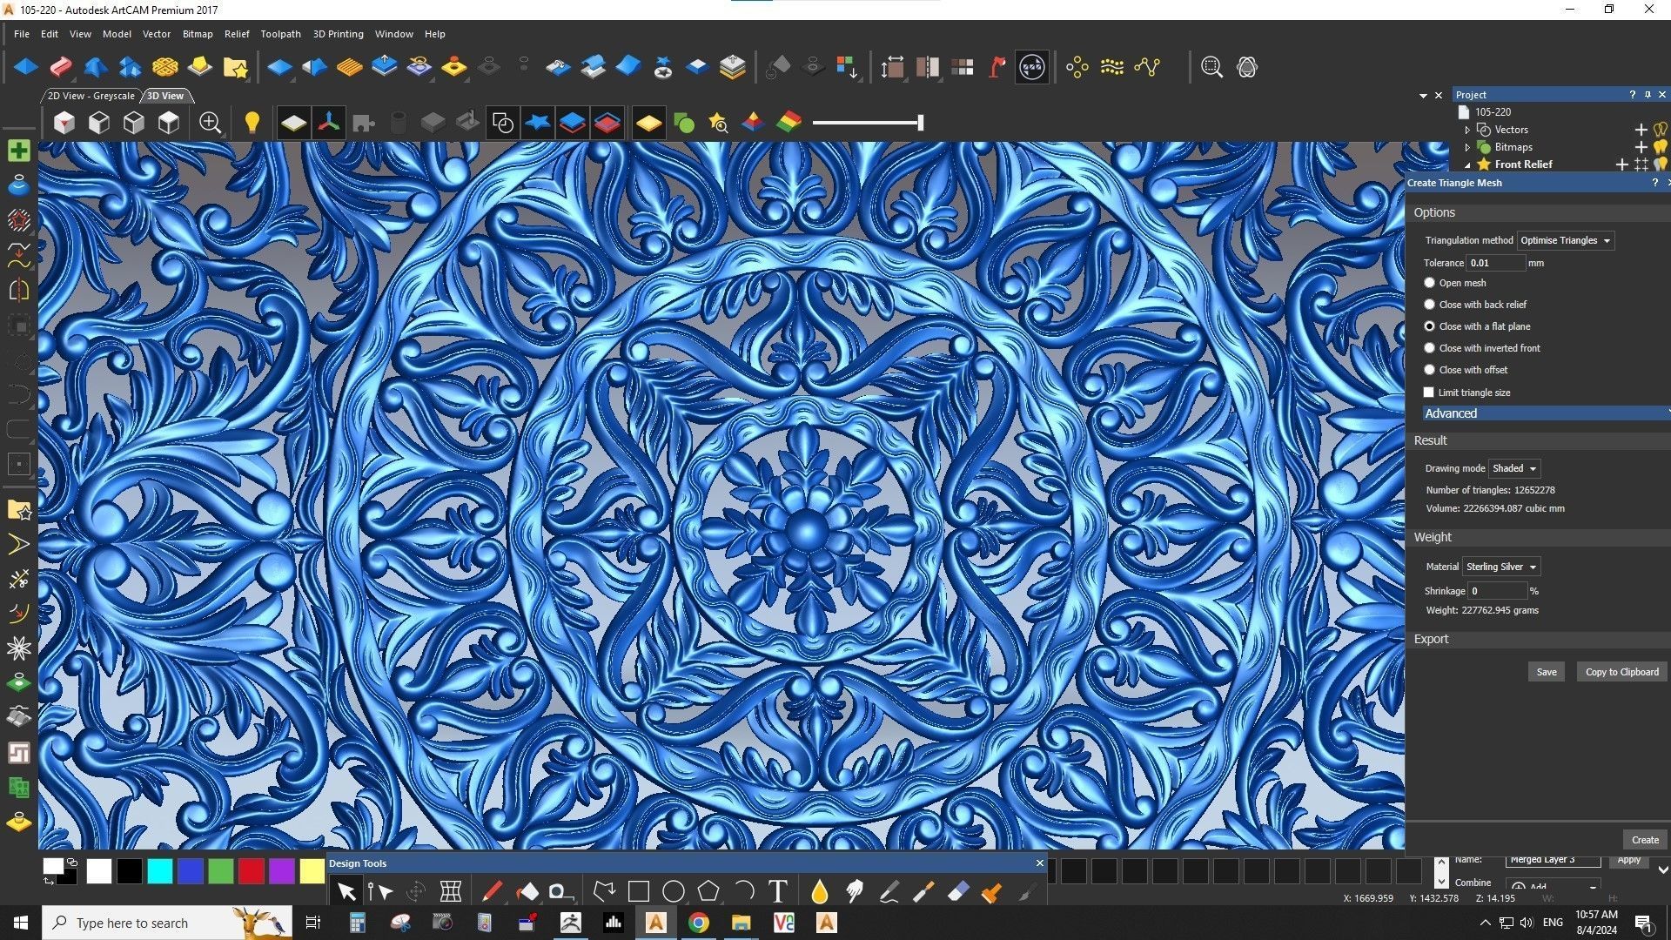The width and height of the screenshot is (1671, 940).
Task: Click the Create button
Action: pyautogui.click(x=1645, y=840)
